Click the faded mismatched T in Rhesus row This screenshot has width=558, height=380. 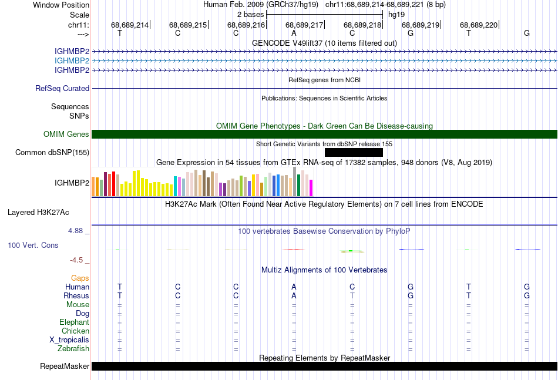352,295
